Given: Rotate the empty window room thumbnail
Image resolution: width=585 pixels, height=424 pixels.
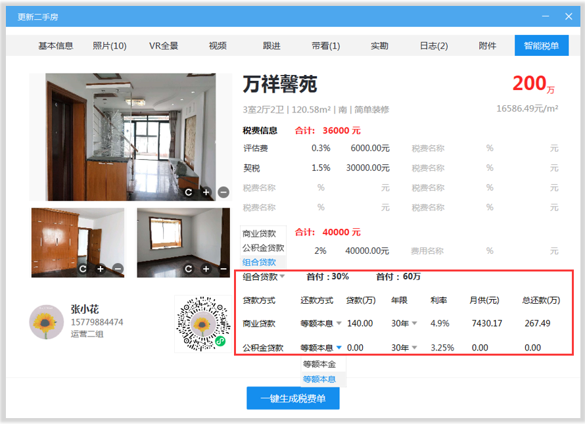Looking at the screenshot, I should point(189,268).
